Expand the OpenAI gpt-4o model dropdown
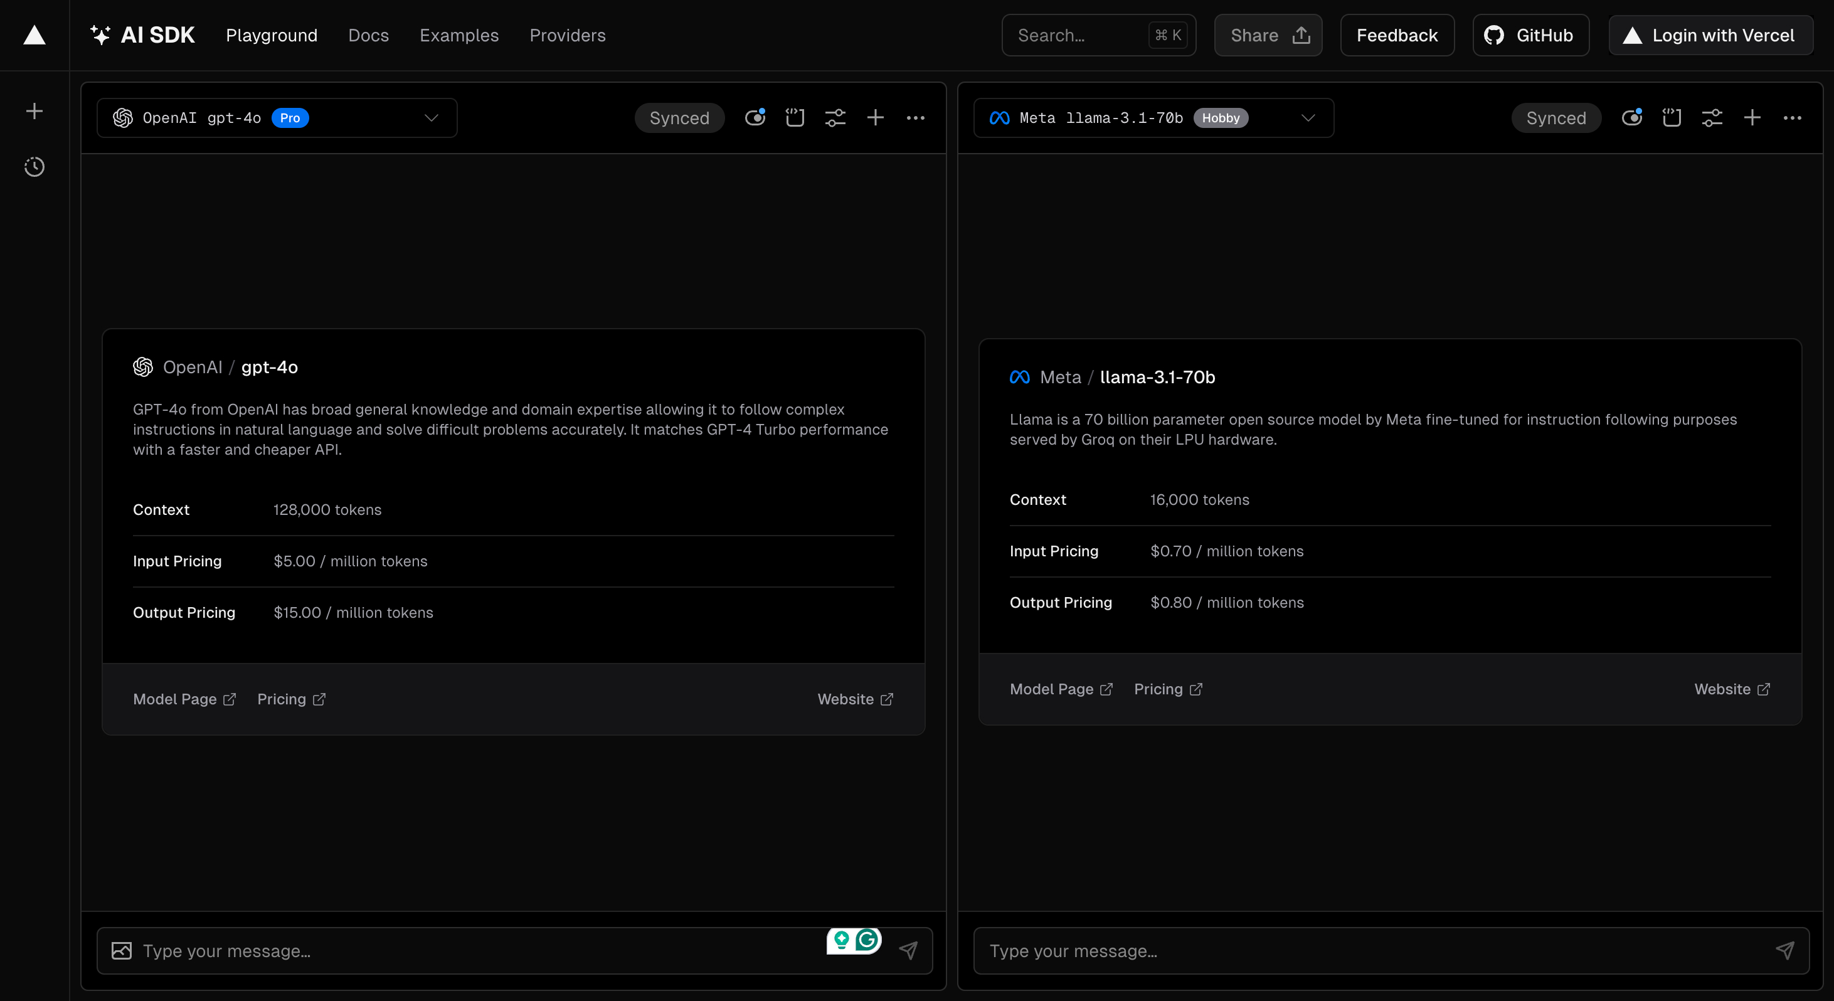Viewport: 1834px width, 1001px height. (x=276, y=117)
